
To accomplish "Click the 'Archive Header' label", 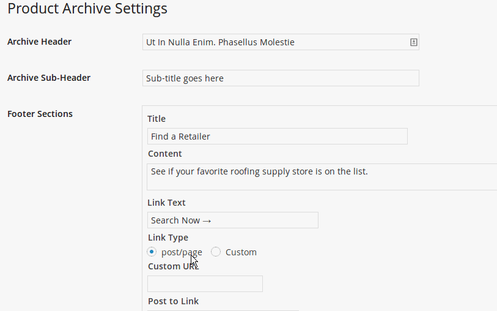I will (39, 42).
